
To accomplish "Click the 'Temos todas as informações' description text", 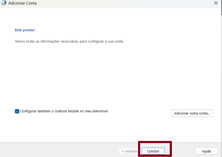I will click(69, 41).
